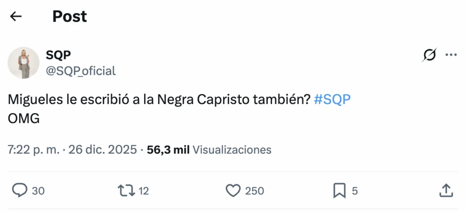466x212 pixels.
Task: Like the post with the heart icon
Action: (x=233, y=191)
